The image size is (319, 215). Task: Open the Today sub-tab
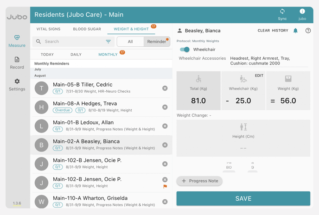coord(47,55)
